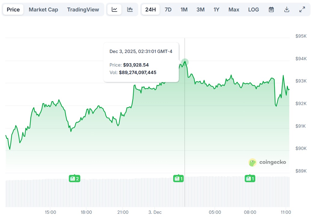Toggle the LOG scale option

[x=253, y=9]
